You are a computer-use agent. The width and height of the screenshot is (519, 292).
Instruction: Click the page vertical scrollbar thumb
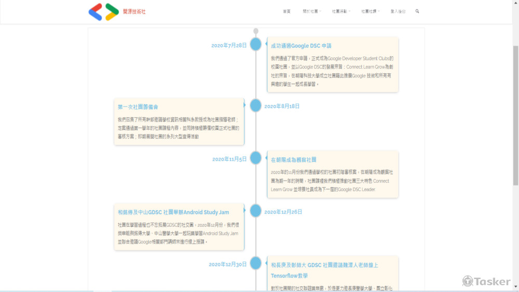point(516,115)
